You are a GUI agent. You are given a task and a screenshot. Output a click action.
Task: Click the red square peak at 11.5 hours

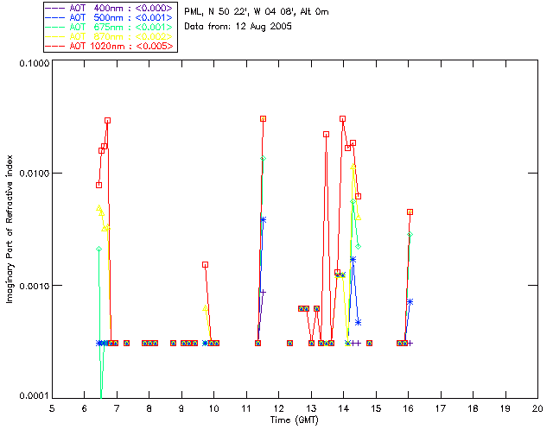pos(263,119)
